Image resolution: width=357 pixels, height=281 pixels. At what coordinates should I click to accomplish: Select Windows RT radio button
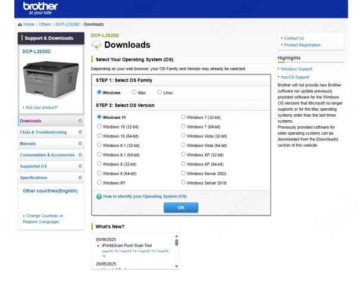click(x=99, y=183)
